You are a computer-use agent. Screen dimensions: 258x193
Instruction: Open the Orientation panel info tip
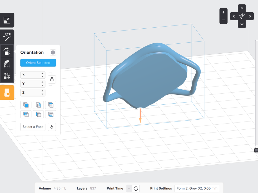[x=53, y=52]
